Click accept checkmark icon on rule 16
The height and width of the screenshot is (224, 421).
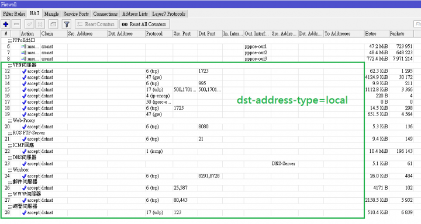pyautogui.click(x=24, y=96)
